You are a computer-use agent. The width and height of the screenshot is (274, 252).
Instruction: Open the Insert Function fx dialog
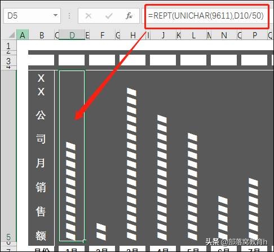[x=129, y=16]
